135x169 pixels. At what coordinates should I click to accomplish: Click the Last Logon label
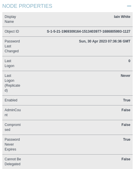point(9,63)
